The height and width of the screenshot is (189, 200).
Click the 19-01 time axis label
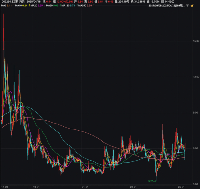click(x=36, y=187)
